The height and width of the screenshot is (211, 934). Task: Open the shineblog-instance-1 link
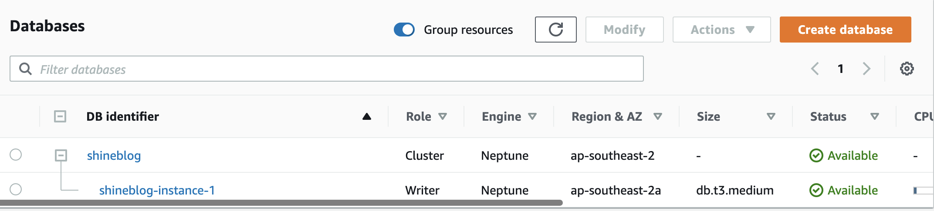(157, 190)
